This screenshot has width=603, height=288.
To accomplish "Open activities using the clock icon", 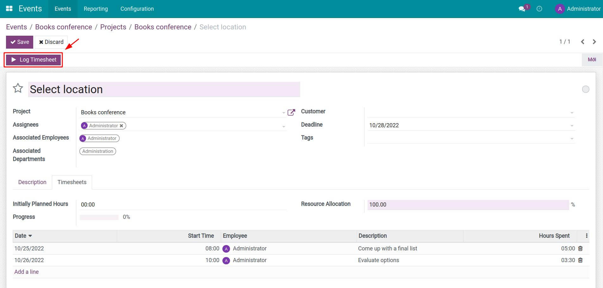I will [x=539, y=9].
